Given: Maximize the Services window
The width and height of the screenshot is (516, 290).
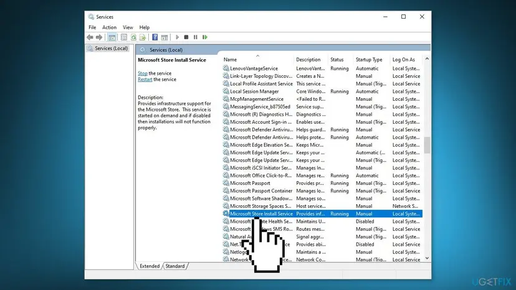Looking at the screenshot, I should (x=403, y=17).
